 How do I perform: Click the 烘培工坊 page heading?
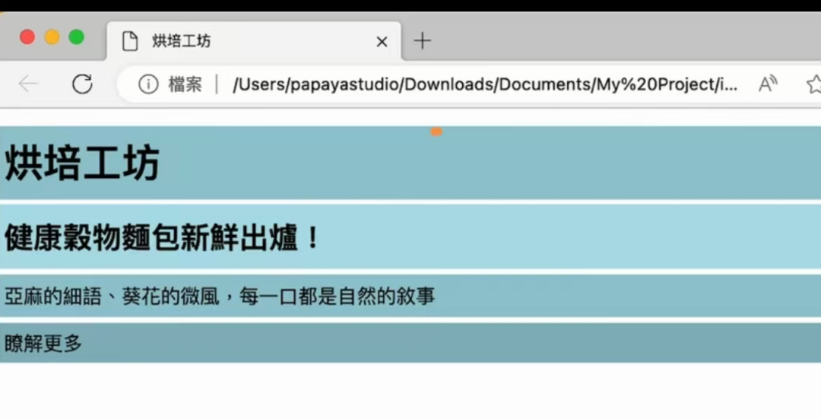[x=82, y=163]
